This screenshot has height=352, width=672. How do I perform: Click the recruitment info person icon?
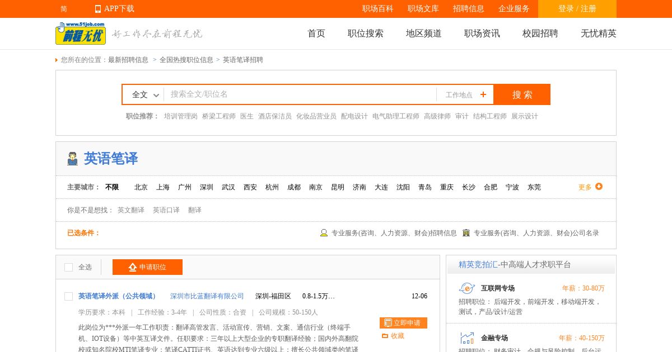tap(324, 233)
